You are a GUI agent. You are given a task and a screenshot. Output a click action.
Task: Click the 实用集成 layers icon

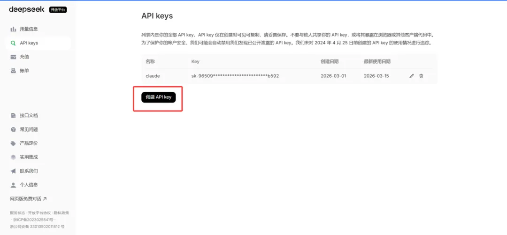13,157
